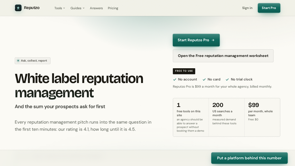Click the 'Free: $0' text
Screen dimensions: 295x166
[253, 120]
